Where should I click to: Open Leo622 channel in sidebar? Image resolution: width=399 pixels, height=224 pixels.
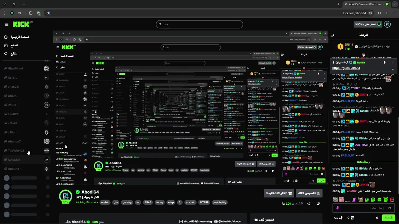pos(26,114)
